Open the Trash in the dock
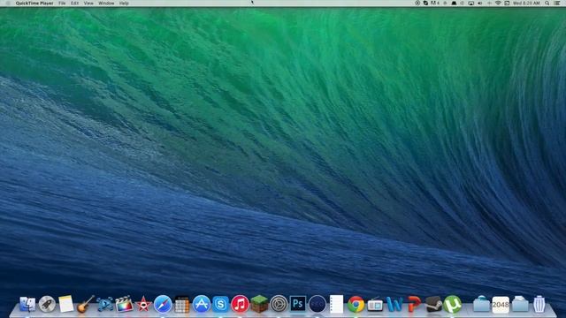The height and width of the screenshot is (318, 566). tap(539, 304)
